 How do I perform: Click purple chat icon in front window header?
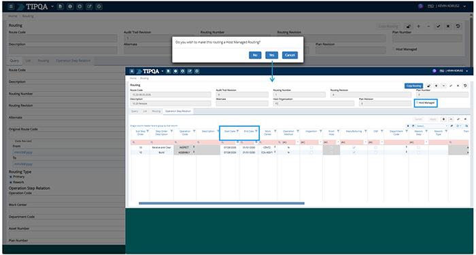(435, 71)
